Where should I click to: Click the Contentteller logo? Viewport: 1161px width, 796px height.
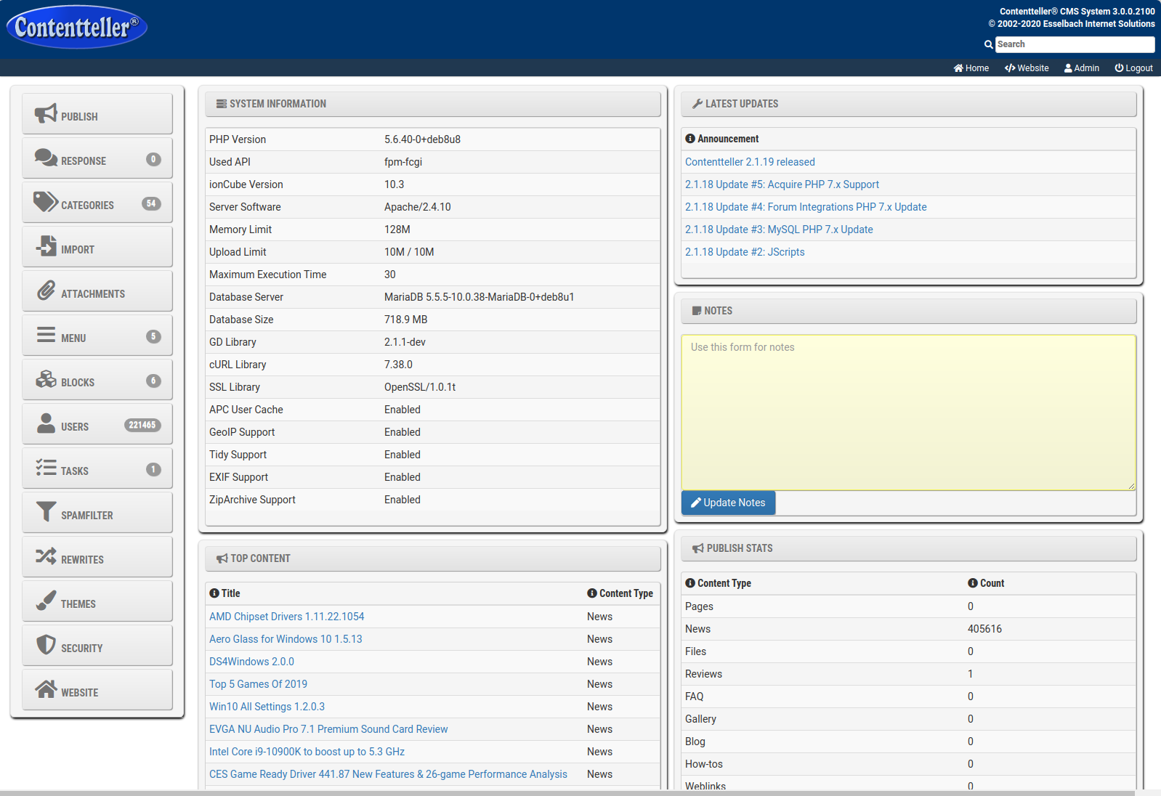pos(76,28)
